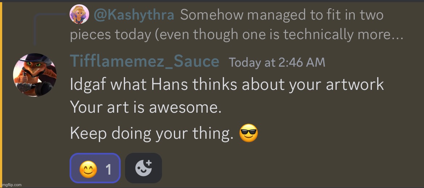This screenshot has height=188, width=424.
Task: Open the imgflip.com watermark link
Action: pyautogui.click(x=11, y=185)
